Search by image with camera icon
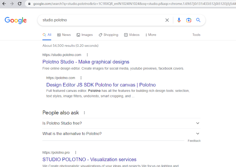Viewport: 236px width, 167px height. coord(188,20)
